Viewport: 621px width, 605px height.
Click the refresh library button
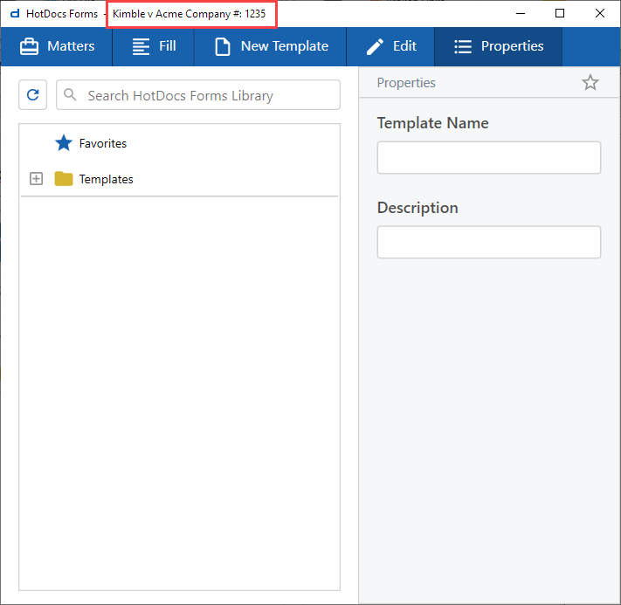coord(33,94)
